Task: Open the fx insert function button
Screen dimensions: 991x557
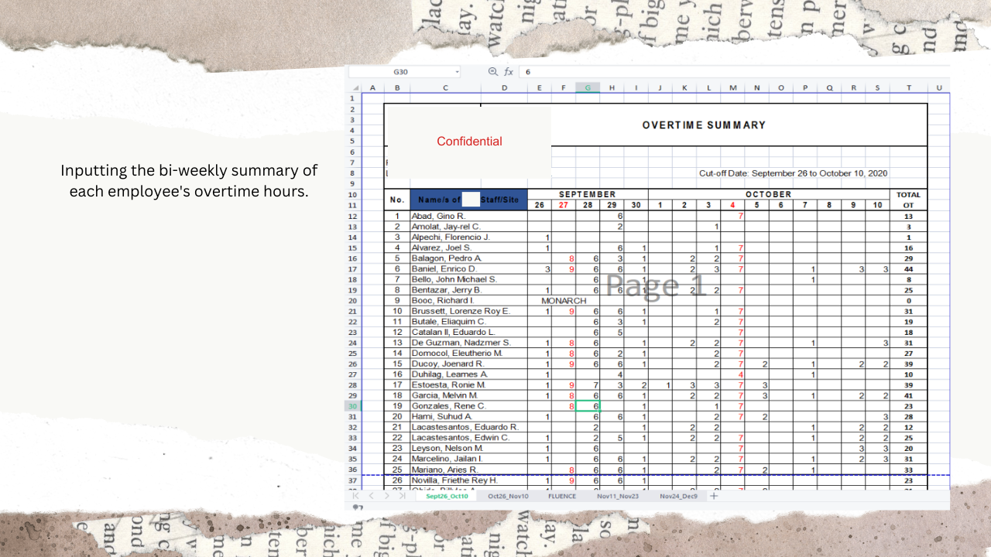Action: tap(509, 72)
